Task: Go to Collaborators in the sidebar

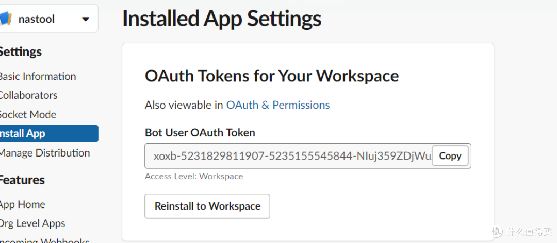Action: point(28,95)
